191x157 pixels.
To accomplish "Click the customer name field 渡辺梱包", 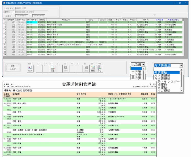I will click(x=37, y=12).
